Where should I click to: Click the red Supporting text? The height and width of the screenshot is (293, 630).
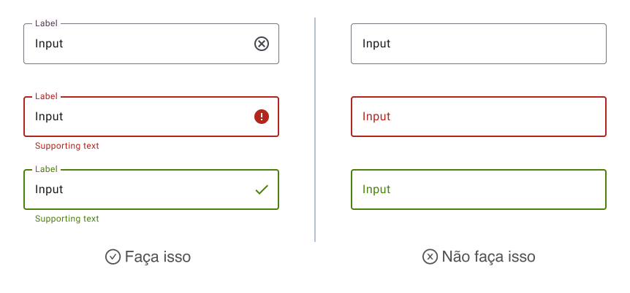pyautogui.click(x=67, y=146)
